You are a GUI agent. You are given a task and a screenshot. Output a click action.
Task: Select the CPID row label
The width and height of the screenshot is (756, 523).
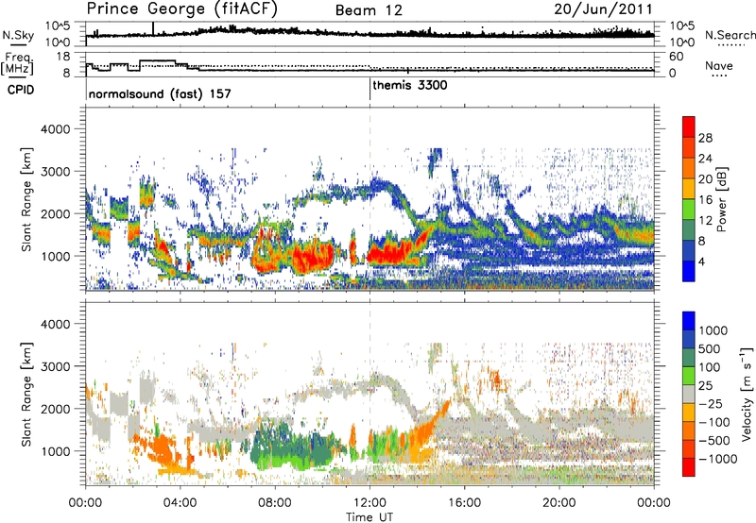pos(20,90)
